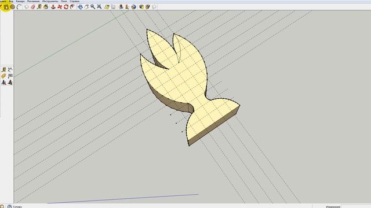Activate the Zoom magnifier tool
The image size is (371, 208).
93,7
